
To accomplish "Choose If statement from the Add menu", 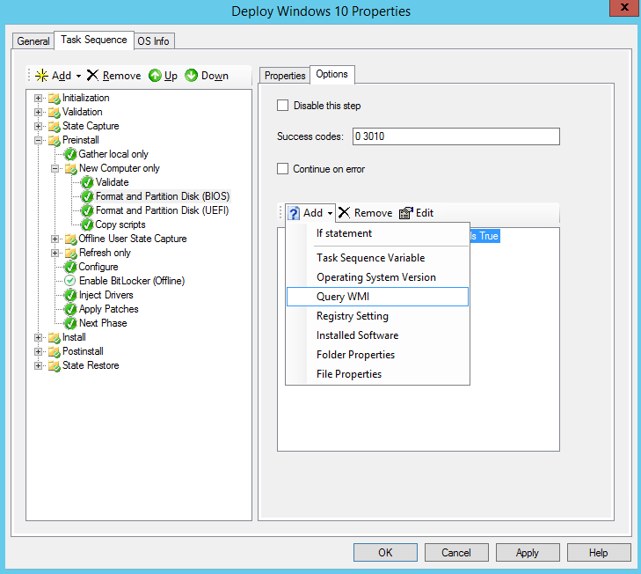I will 377,233.
